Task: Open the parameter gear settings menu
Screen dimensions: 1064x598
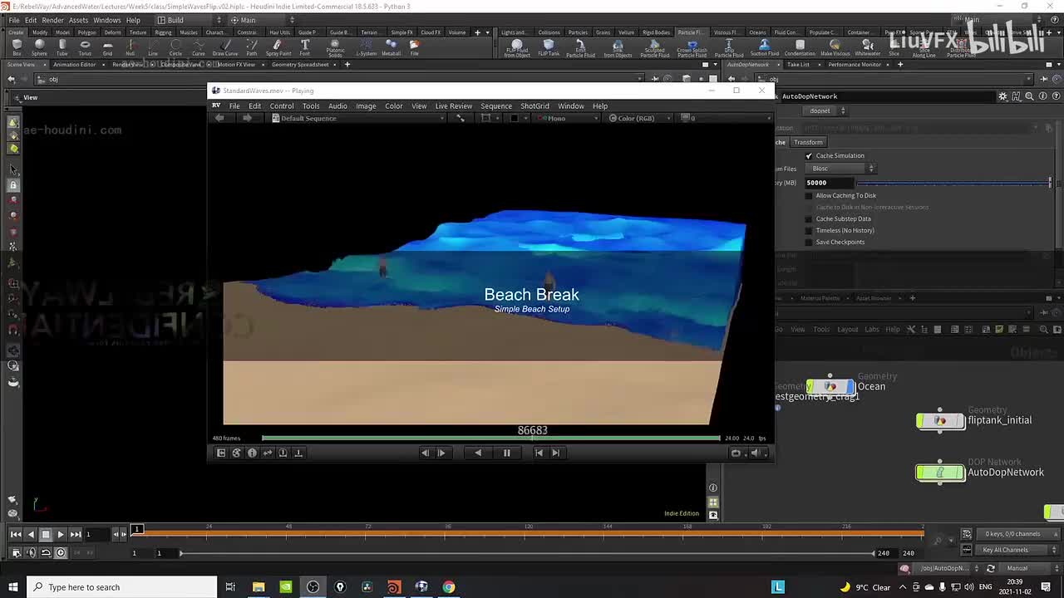Action: (1002, 96)
